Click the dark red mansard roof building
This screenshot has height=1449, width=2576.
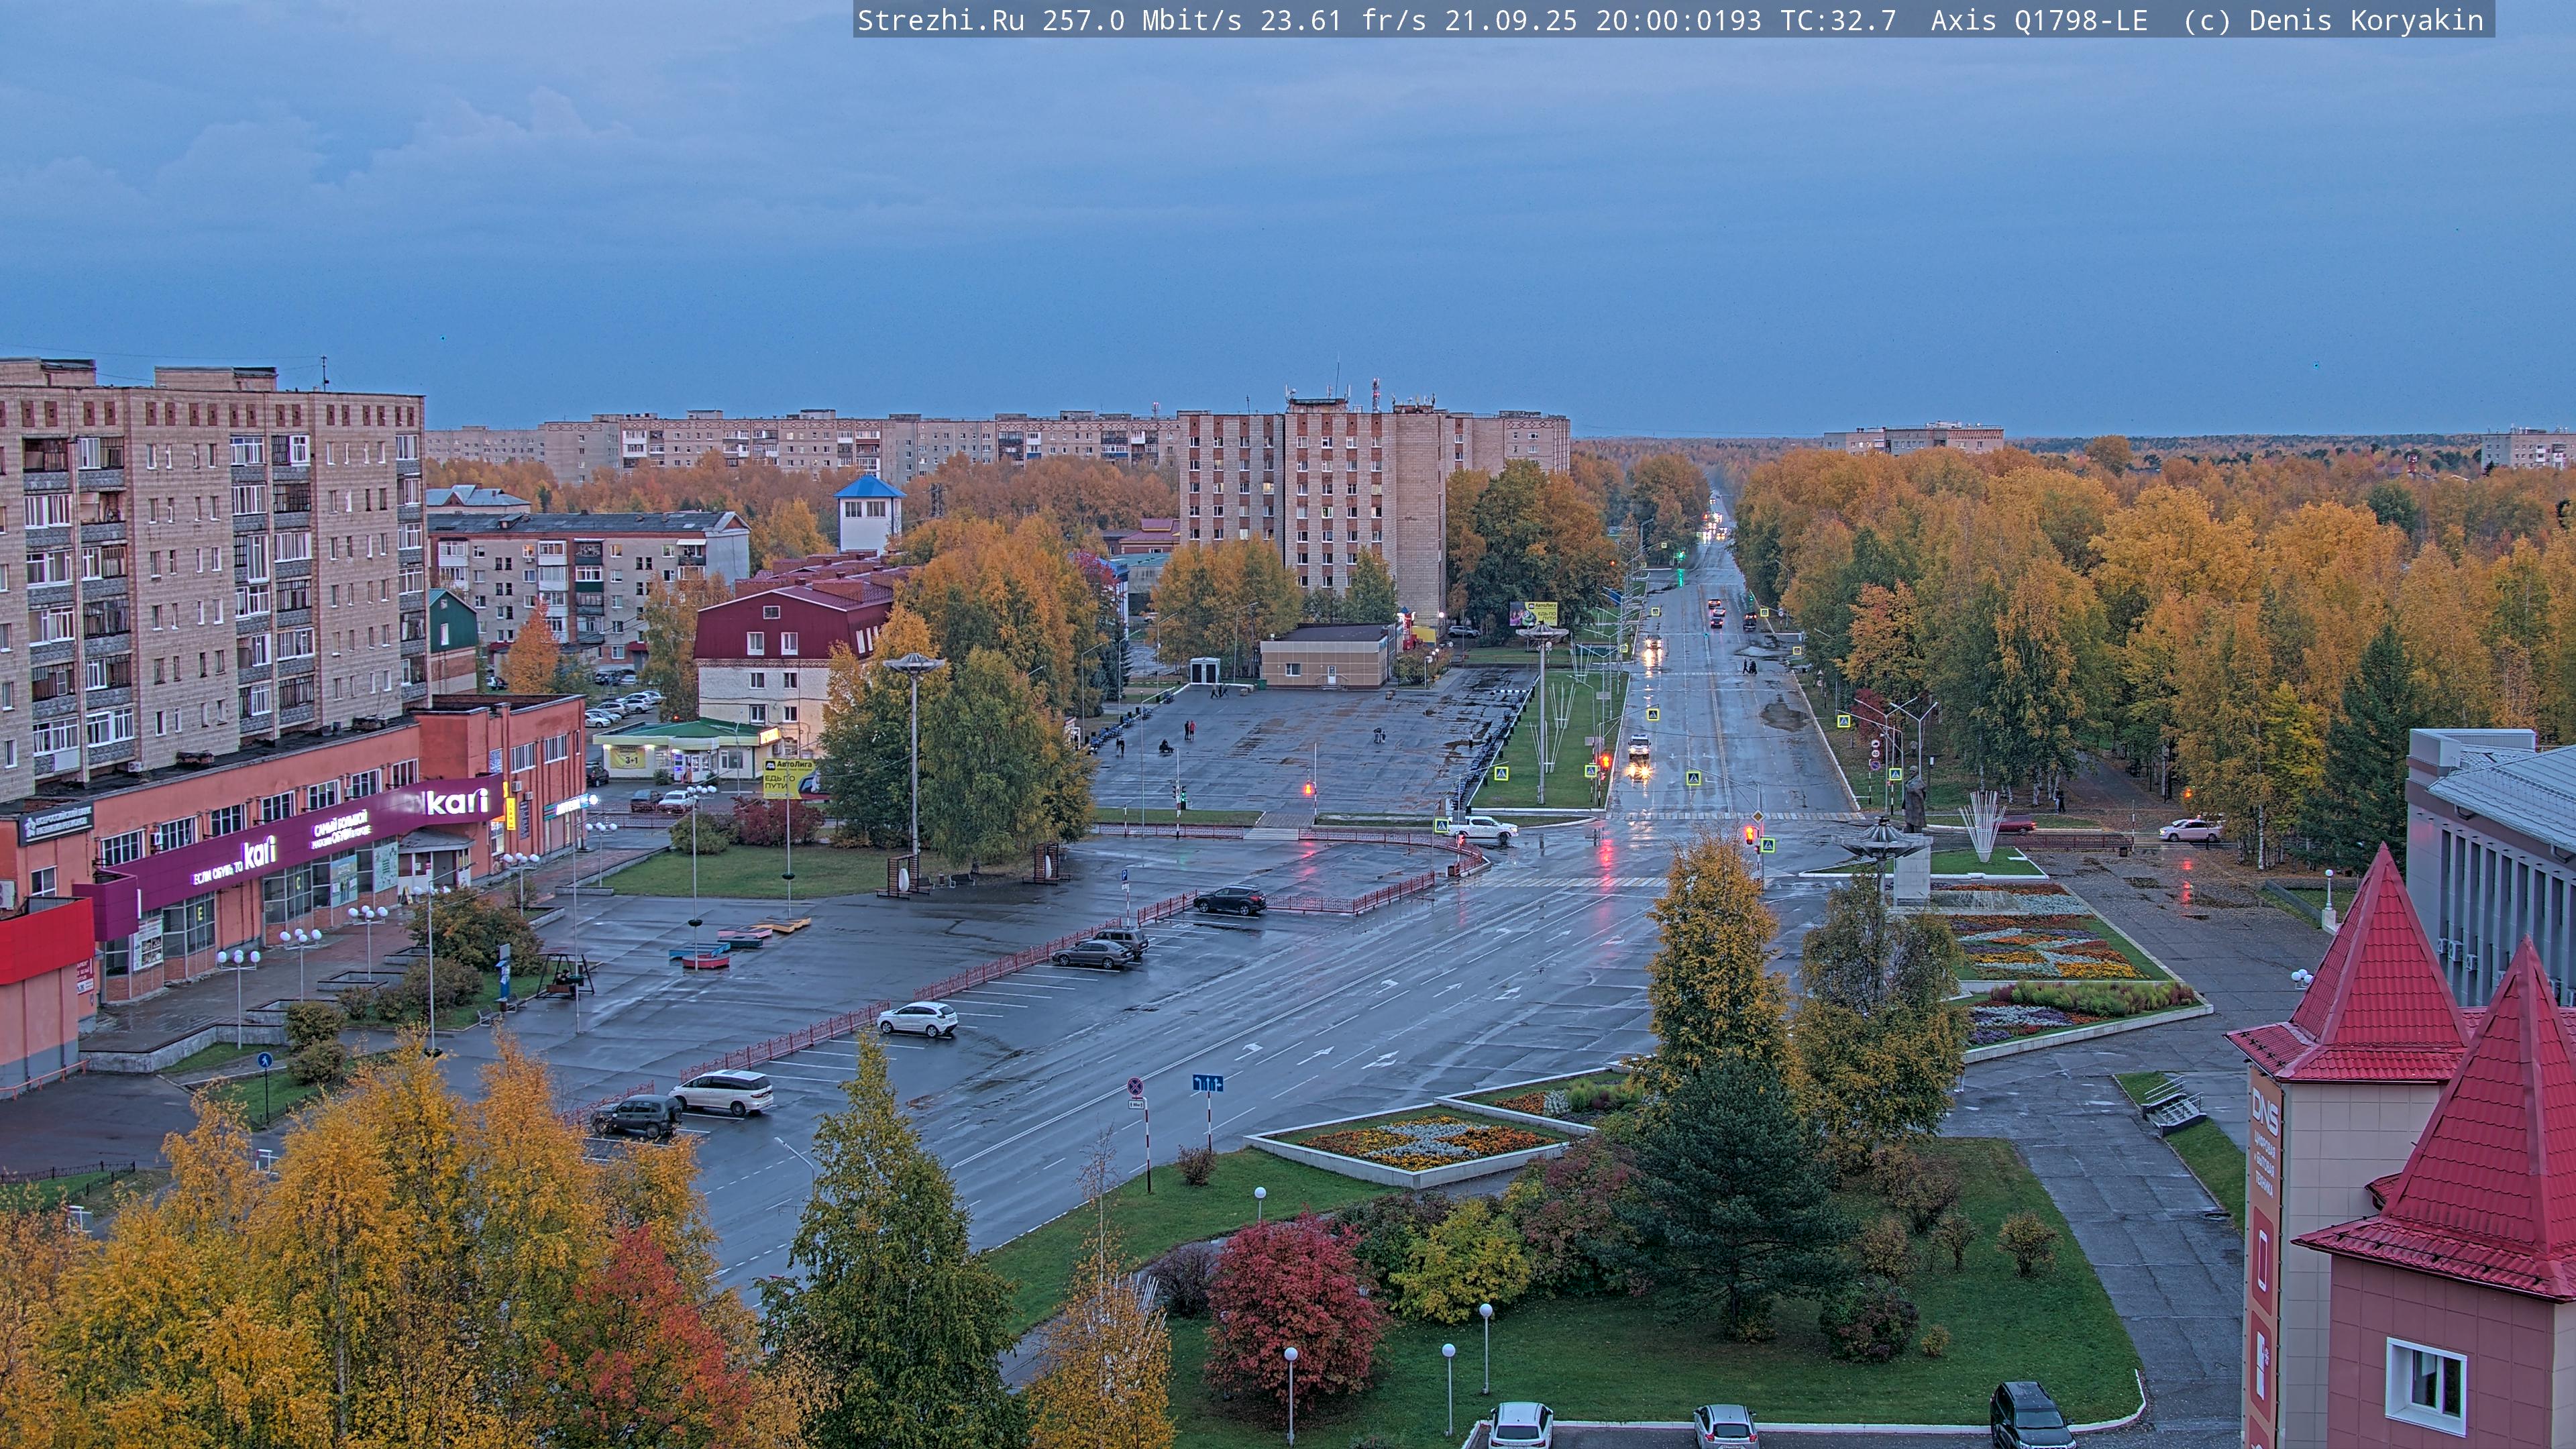click(775, 624)
